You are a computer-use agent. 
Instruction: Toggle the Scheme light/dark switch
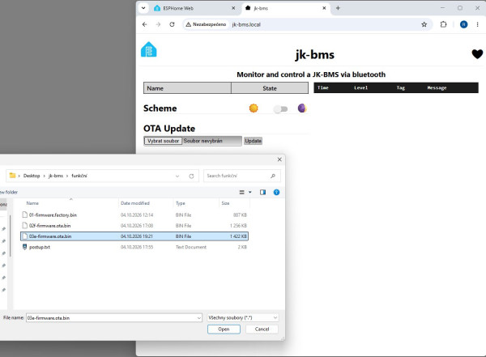click(x=281, y=108)
